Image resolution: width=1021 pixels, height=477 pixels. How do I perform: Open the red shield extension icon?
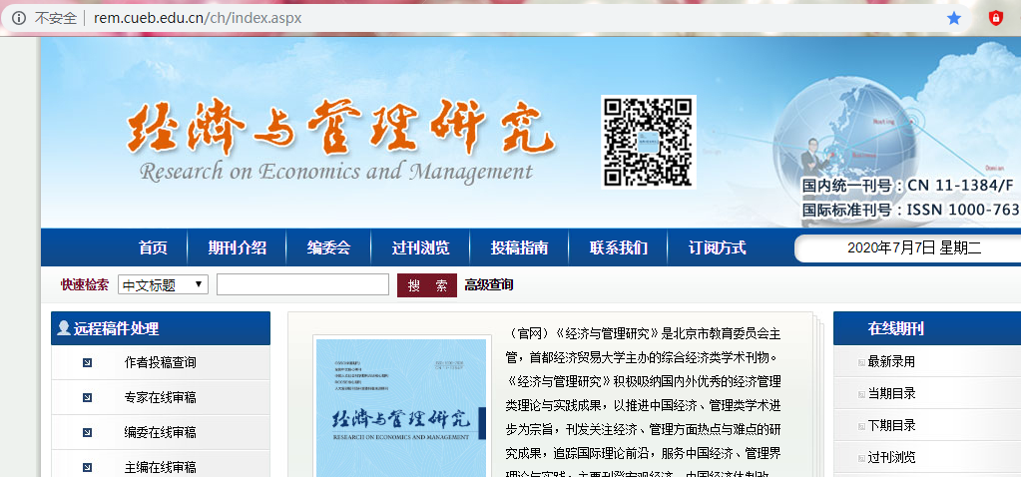tap(995, 18)
